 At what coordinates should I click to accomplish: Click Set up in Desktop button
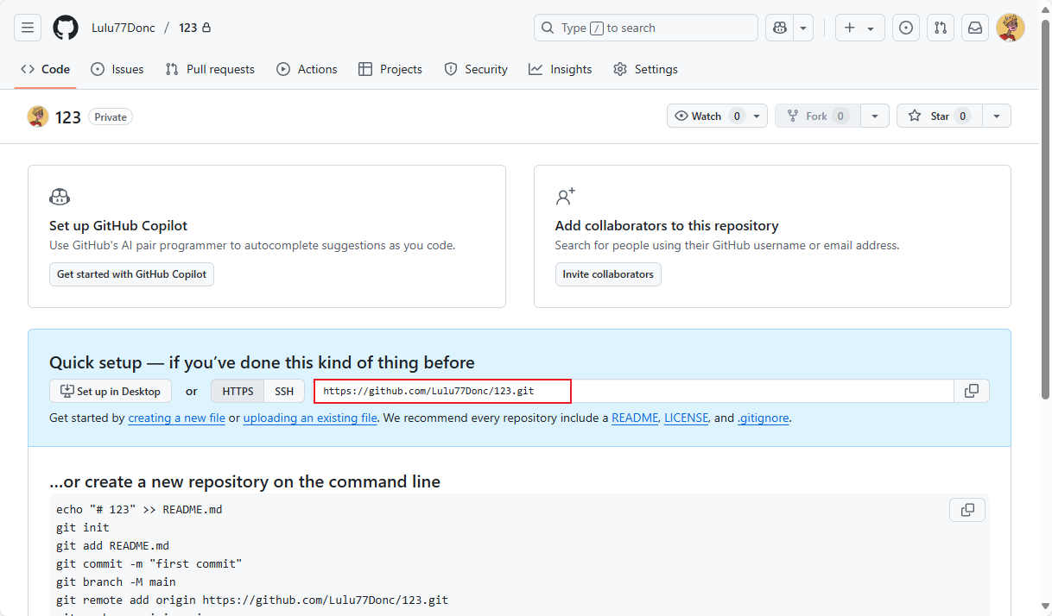point(111,391)
